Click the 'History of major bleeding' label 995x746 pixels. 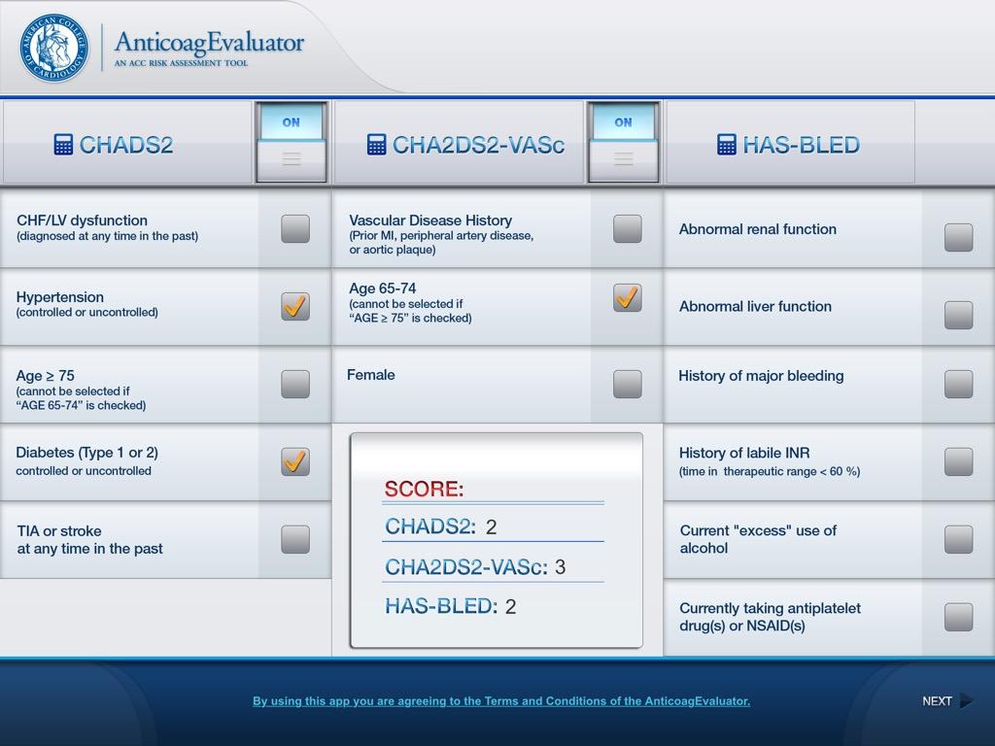(x=761, y=376)
